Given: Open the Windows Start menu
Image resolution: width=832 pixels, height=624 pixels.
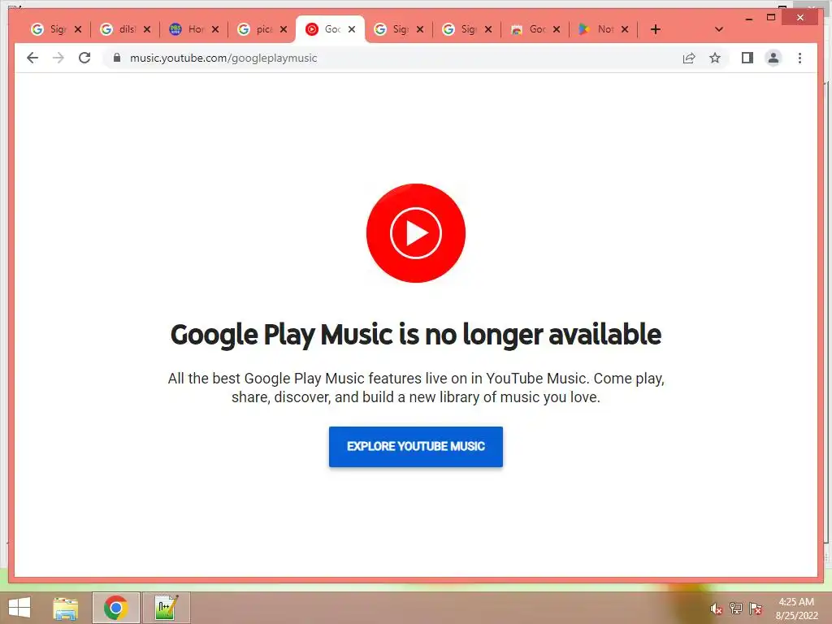Looking at the screenshot, I should coord(19,608).
